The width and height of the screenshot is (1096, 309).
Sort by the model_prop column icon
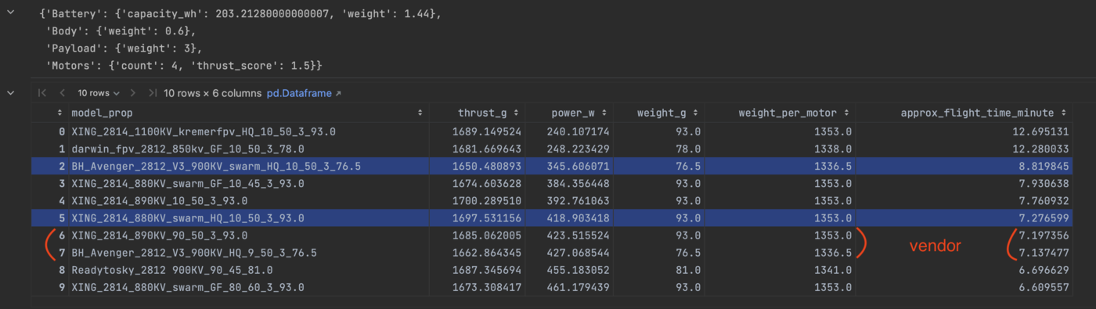[421, 113]
